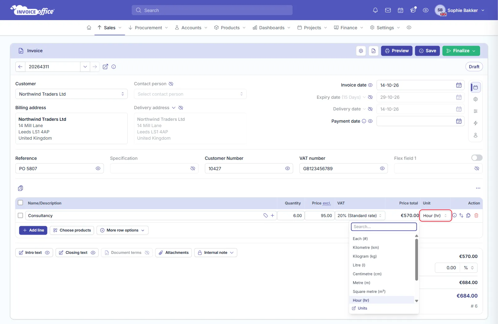Screen dimensions: 498x324
Task: Expand the invoice number 20264311 dropdown arrow
Action: [x=85, y=67]
